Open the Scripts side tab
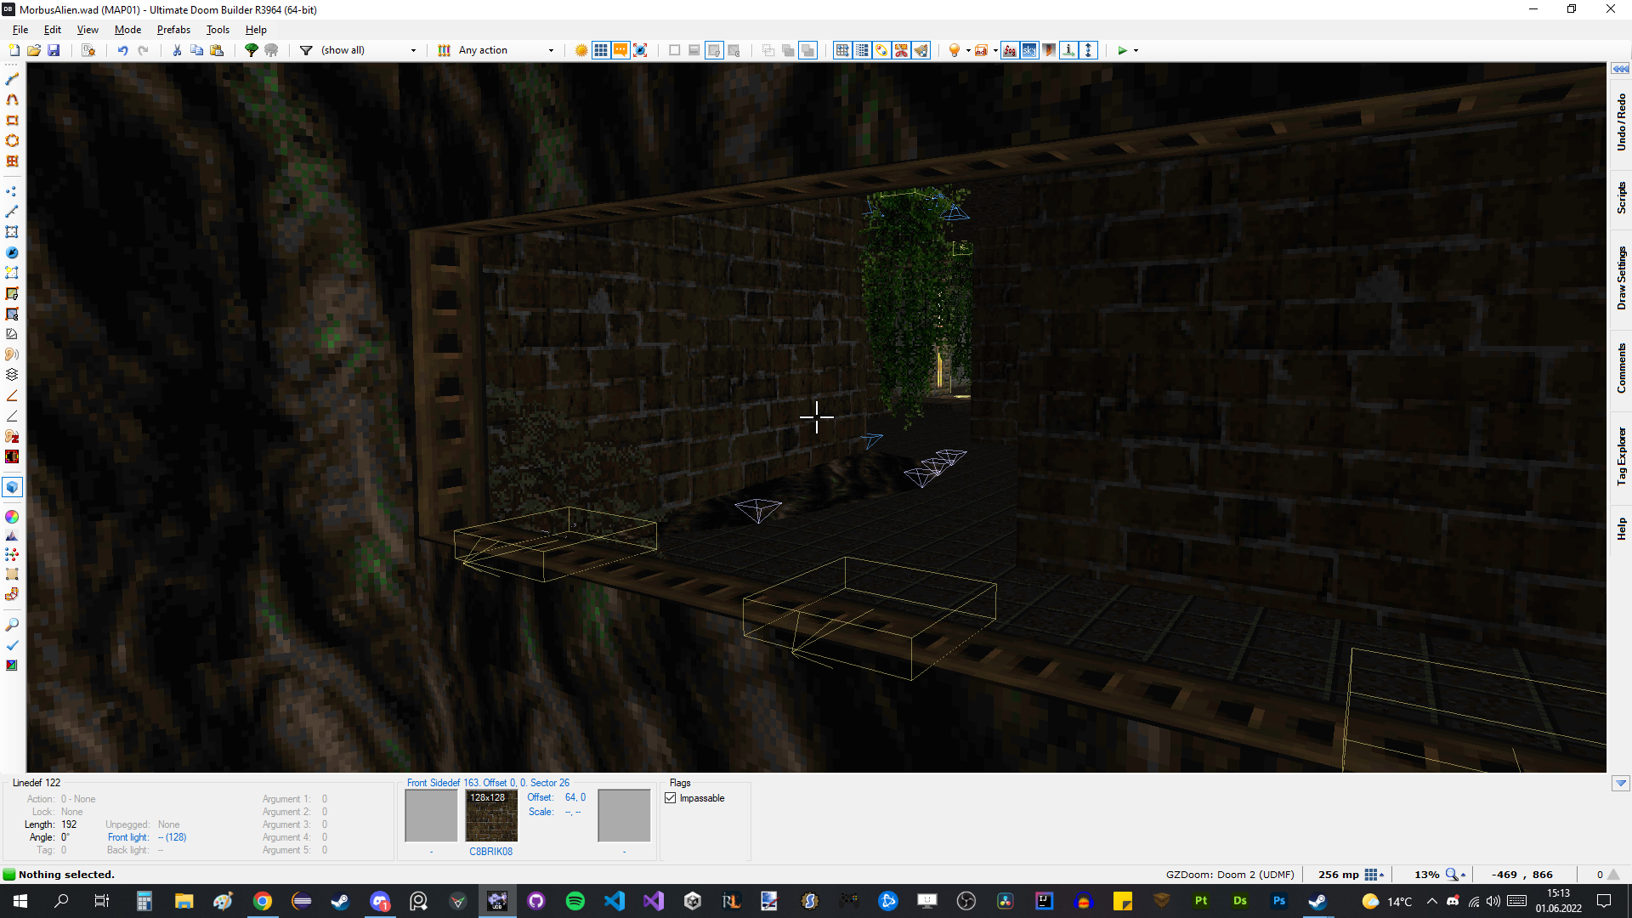The image size is (1632, 918). point(1621,197)
